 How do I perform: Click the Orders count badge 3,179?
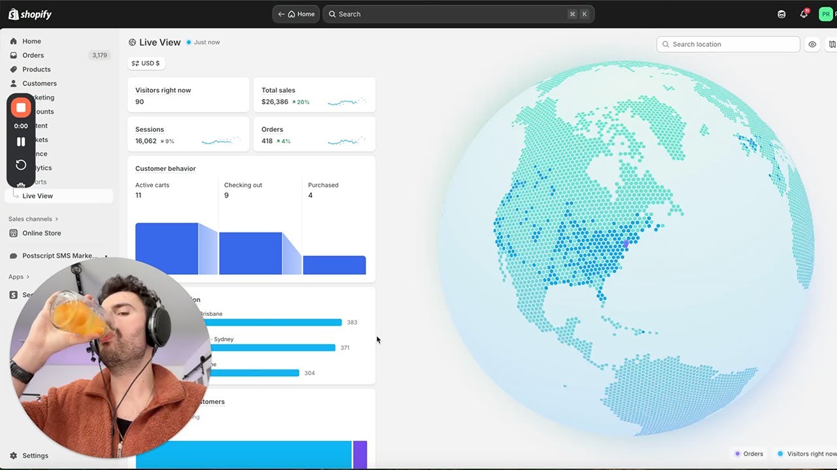(x=99, y=55)
